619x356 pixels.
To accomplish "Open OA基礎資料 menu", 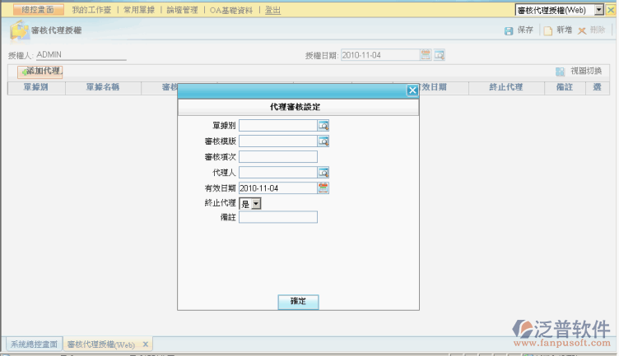I will pos(231,10).
